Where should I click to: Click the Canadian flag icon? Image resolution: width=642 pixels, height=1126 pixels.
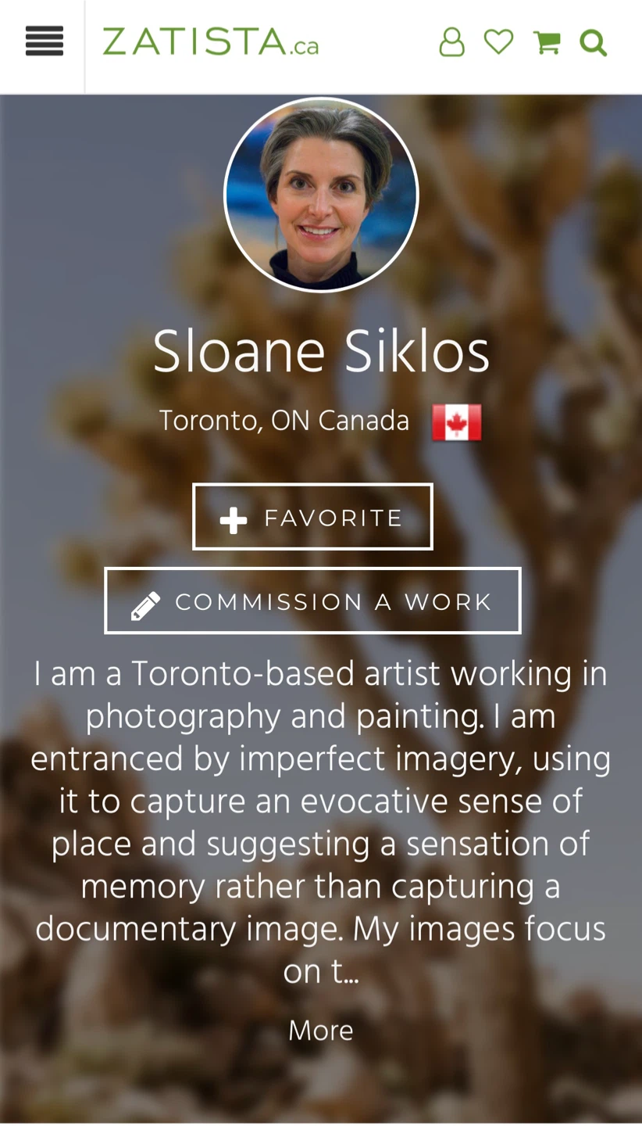pyautogui.click(x=457, y=423)
